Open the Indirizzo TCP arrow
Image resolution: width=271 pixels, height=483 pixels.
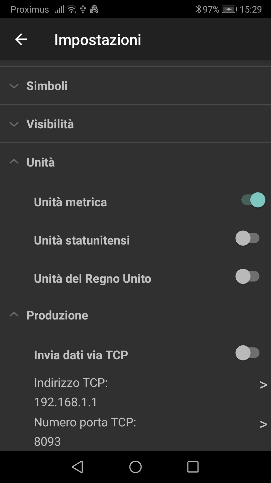[263, 385]
